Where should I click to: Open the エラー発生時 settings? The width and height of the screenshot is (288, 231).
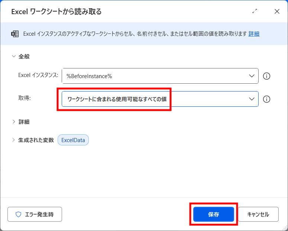pyautogui.click(x=35, y=214)
